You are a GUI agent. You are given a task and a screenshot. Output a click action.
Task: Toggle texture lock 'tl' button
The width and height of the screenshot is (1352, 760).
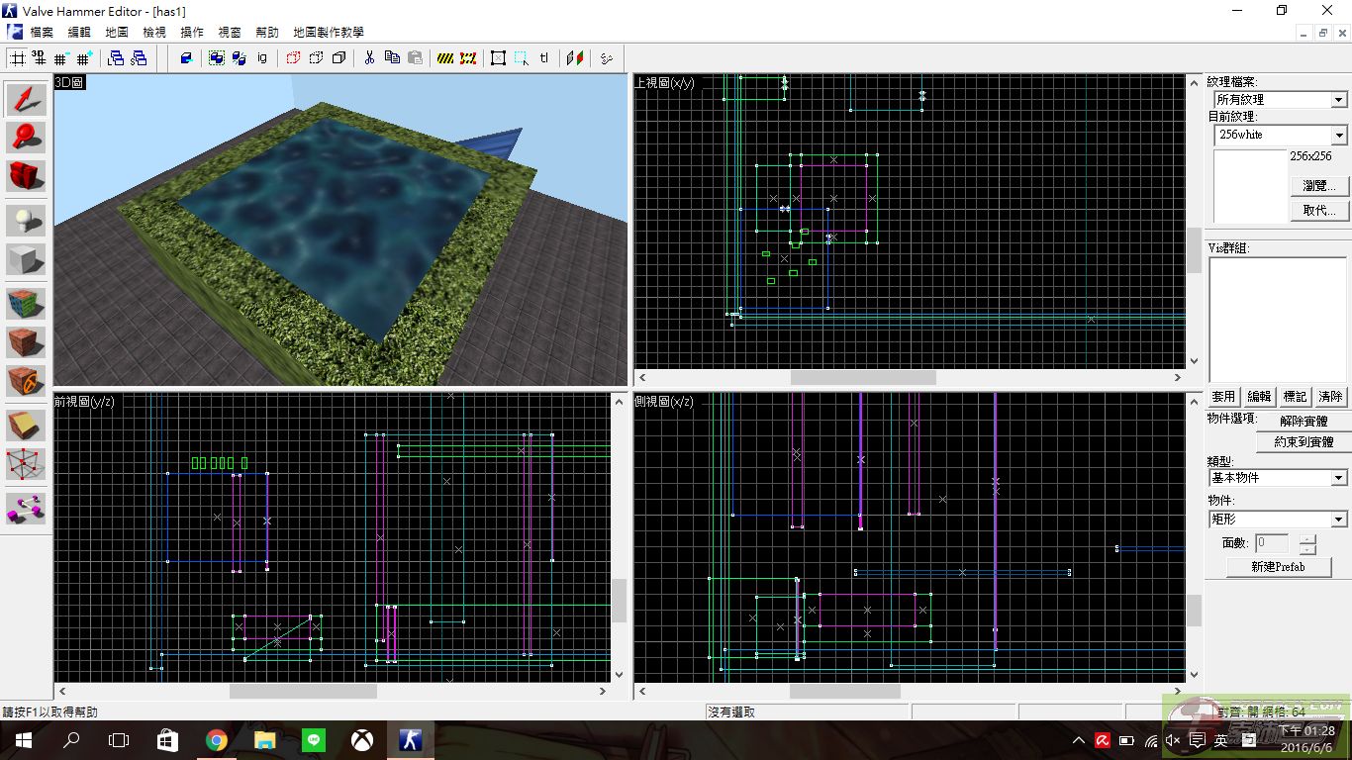544,57
